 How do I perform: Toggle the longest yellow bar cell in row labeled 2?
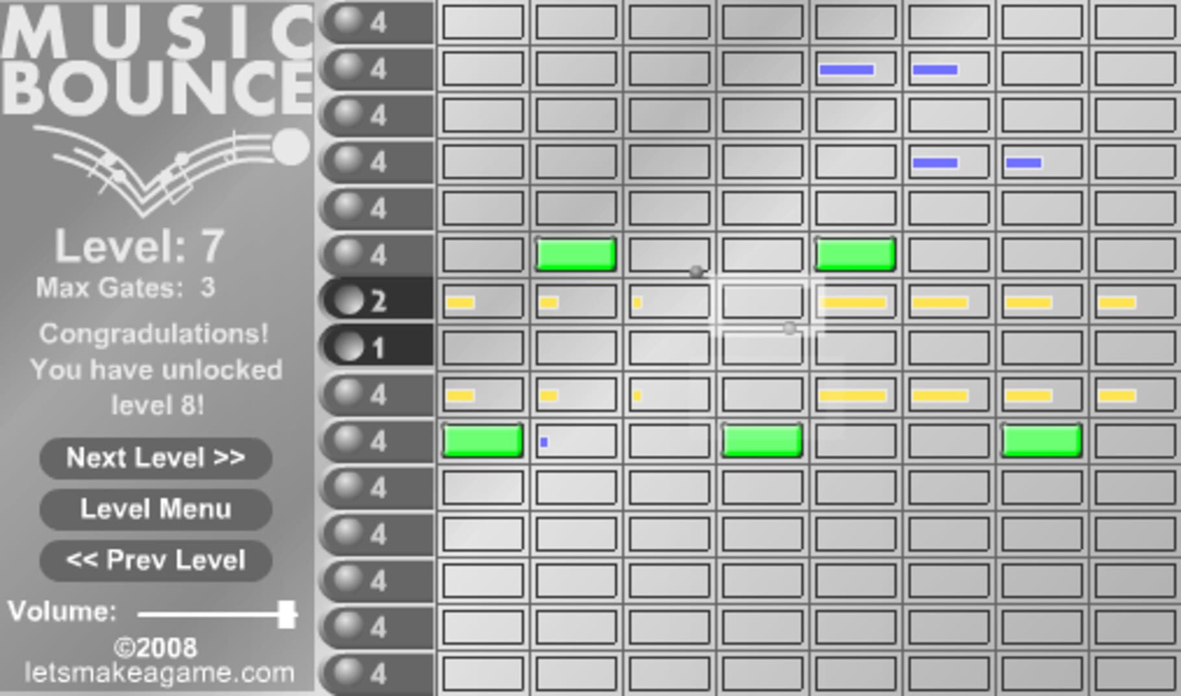coord(855,301)
